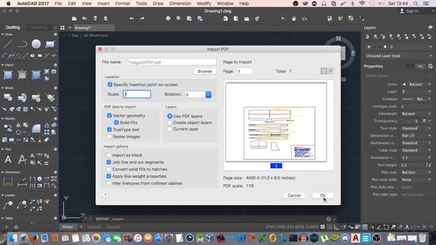Open the Modify menu
The width and height of the screenshot is (436, 245).
(x=204, y=3)
